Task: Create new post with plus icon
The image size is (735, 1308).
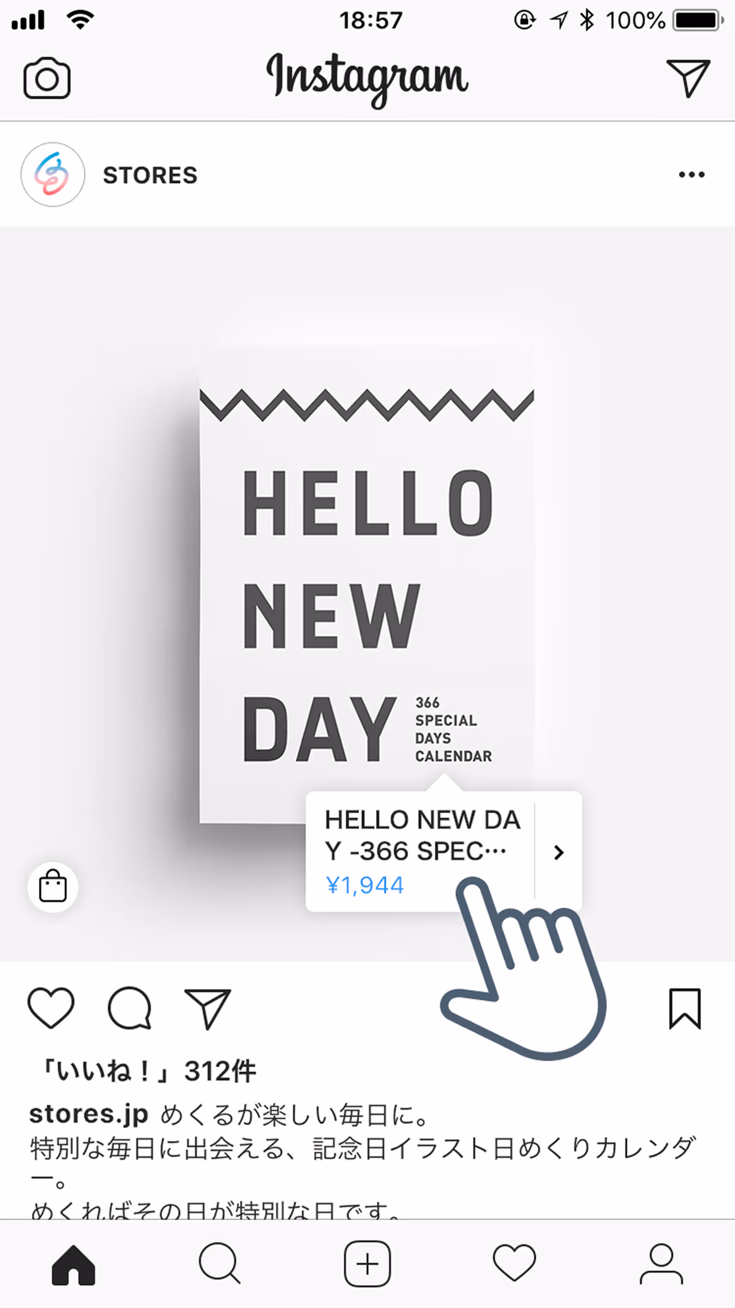Action: [367, 1264]
